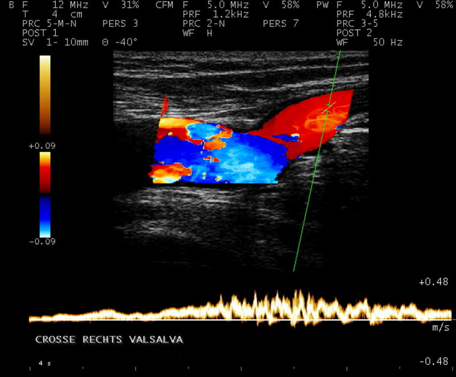
Task: Select the '+0.09' color scale label
Action: (42, 146)
